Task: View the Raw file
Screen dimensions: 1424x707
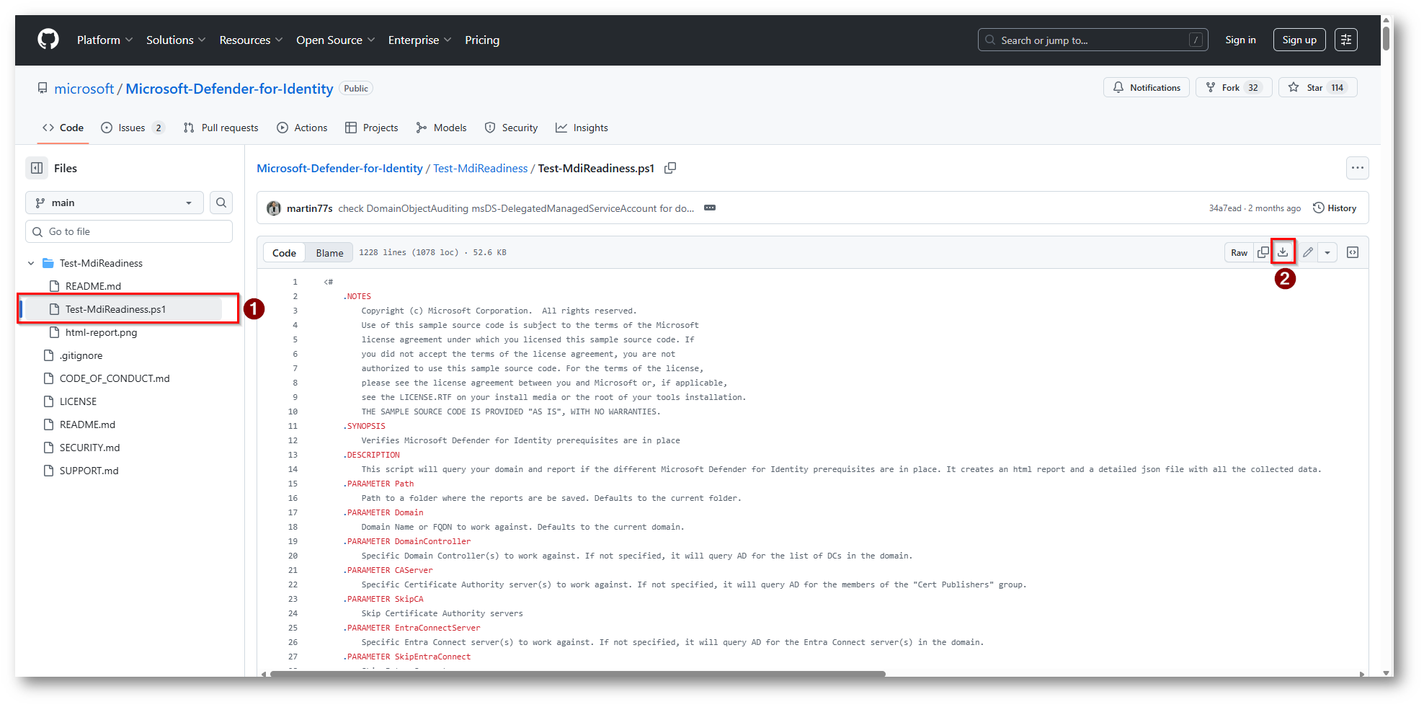Action: point(1239,252)
